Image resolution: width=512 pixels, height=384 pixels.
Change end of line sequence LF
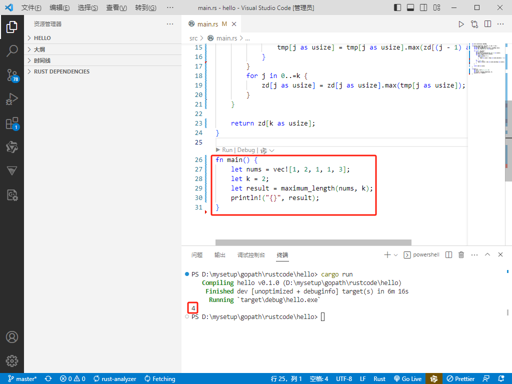click(x=363, y=379)
